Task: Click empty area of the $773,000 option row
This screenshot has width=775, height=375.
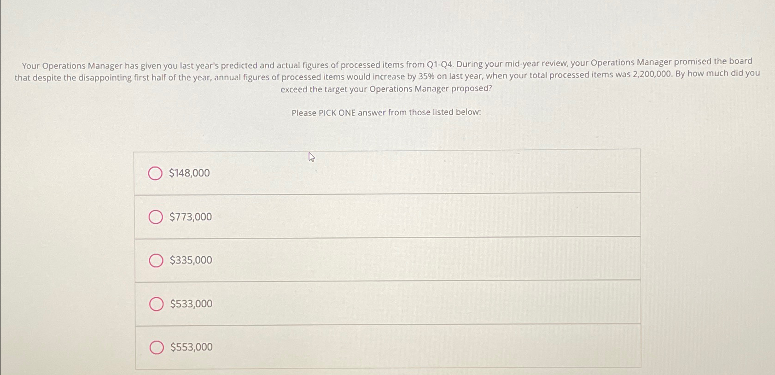Action: (414, 216)
